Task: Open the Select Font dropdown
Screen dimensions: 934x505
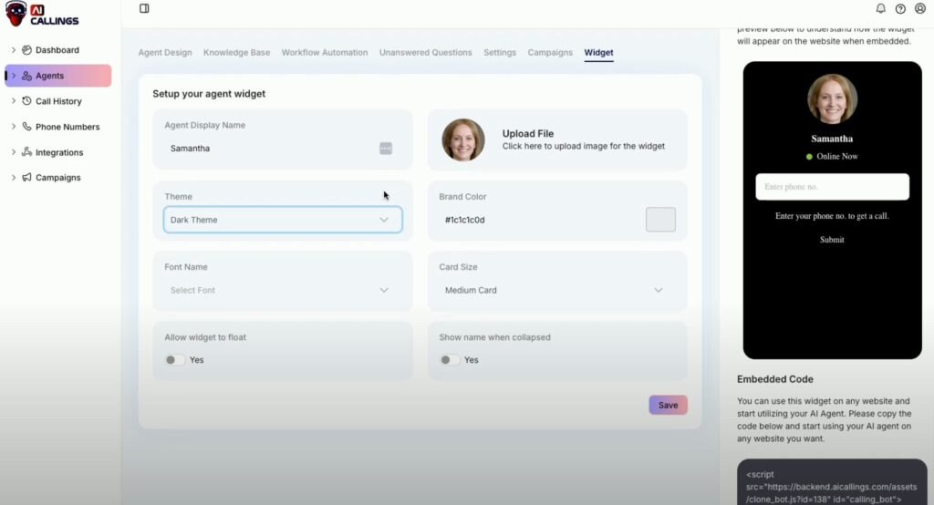Action: (x=283, y=290)
